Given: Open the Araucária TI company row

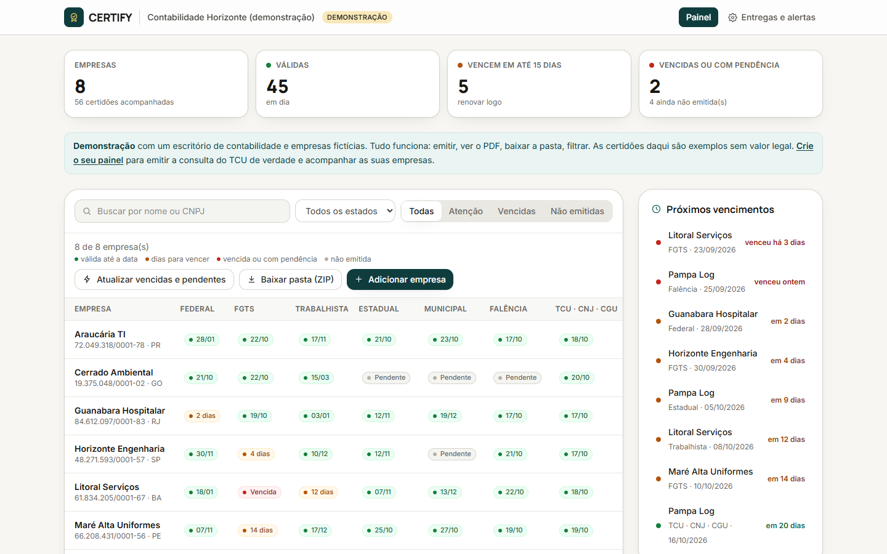Looking at the screenshot, I should [344, 339].
